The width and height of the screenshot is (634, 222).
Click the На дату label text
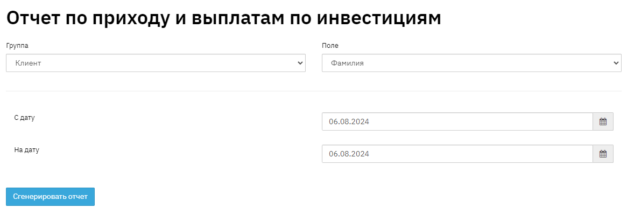coord(27,150)
